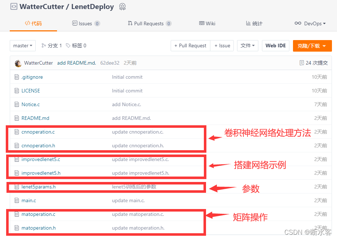Click the file icon for lenet5params.h

click(17, 187)
